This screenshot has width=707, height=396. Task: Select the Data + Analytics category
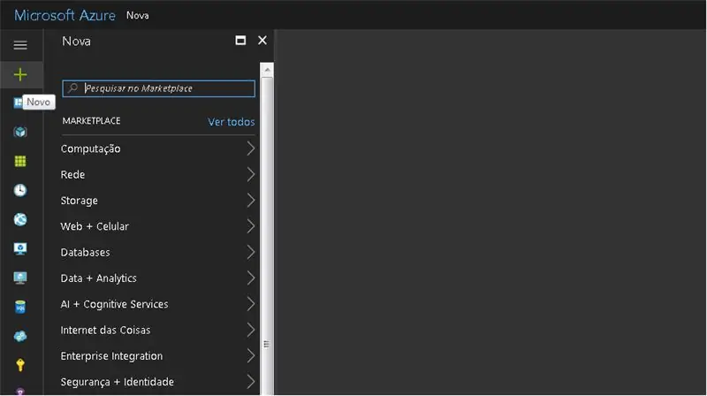(158, 278)
